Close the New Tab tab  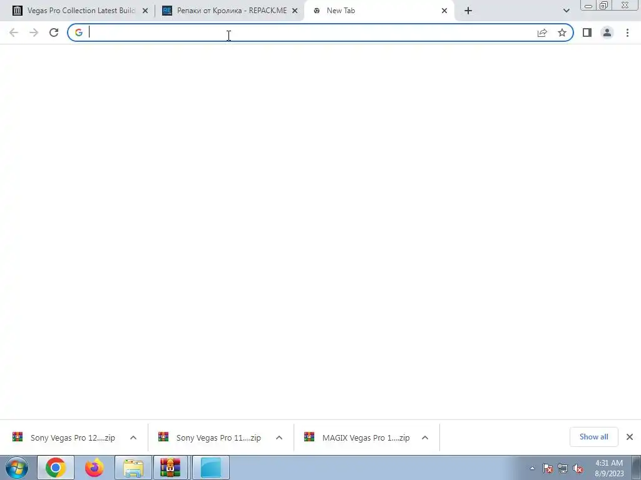point(444,11)
